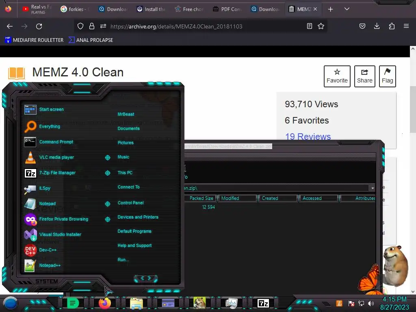
Task: Flag the MEMZ 4.0 Clean item
Action: (x=387, y=76)
